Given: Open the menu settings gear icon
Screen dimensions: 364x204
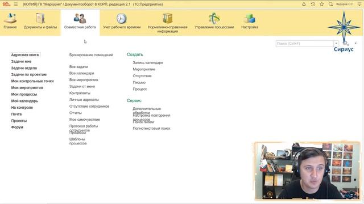Looking at the screenshot, I should point(346,43).
